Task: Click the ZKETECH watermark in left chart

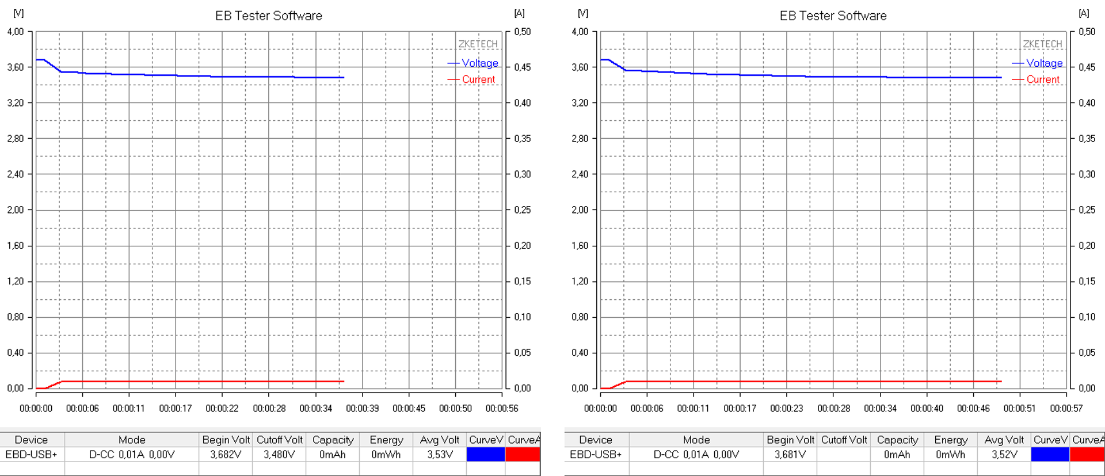Action: tap(478, 44)
